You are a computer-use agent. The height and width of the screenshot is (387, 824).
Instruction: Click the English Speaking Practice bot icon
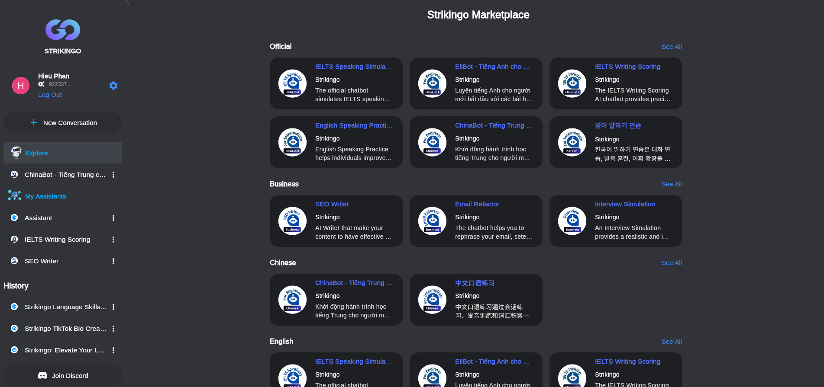292,142
